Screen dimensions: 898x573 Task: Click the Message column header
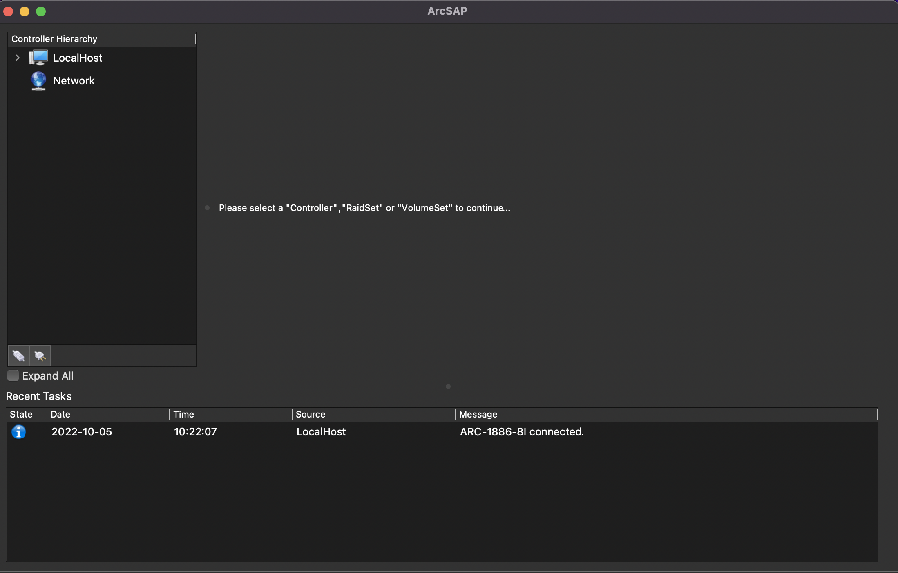(478, 415)
